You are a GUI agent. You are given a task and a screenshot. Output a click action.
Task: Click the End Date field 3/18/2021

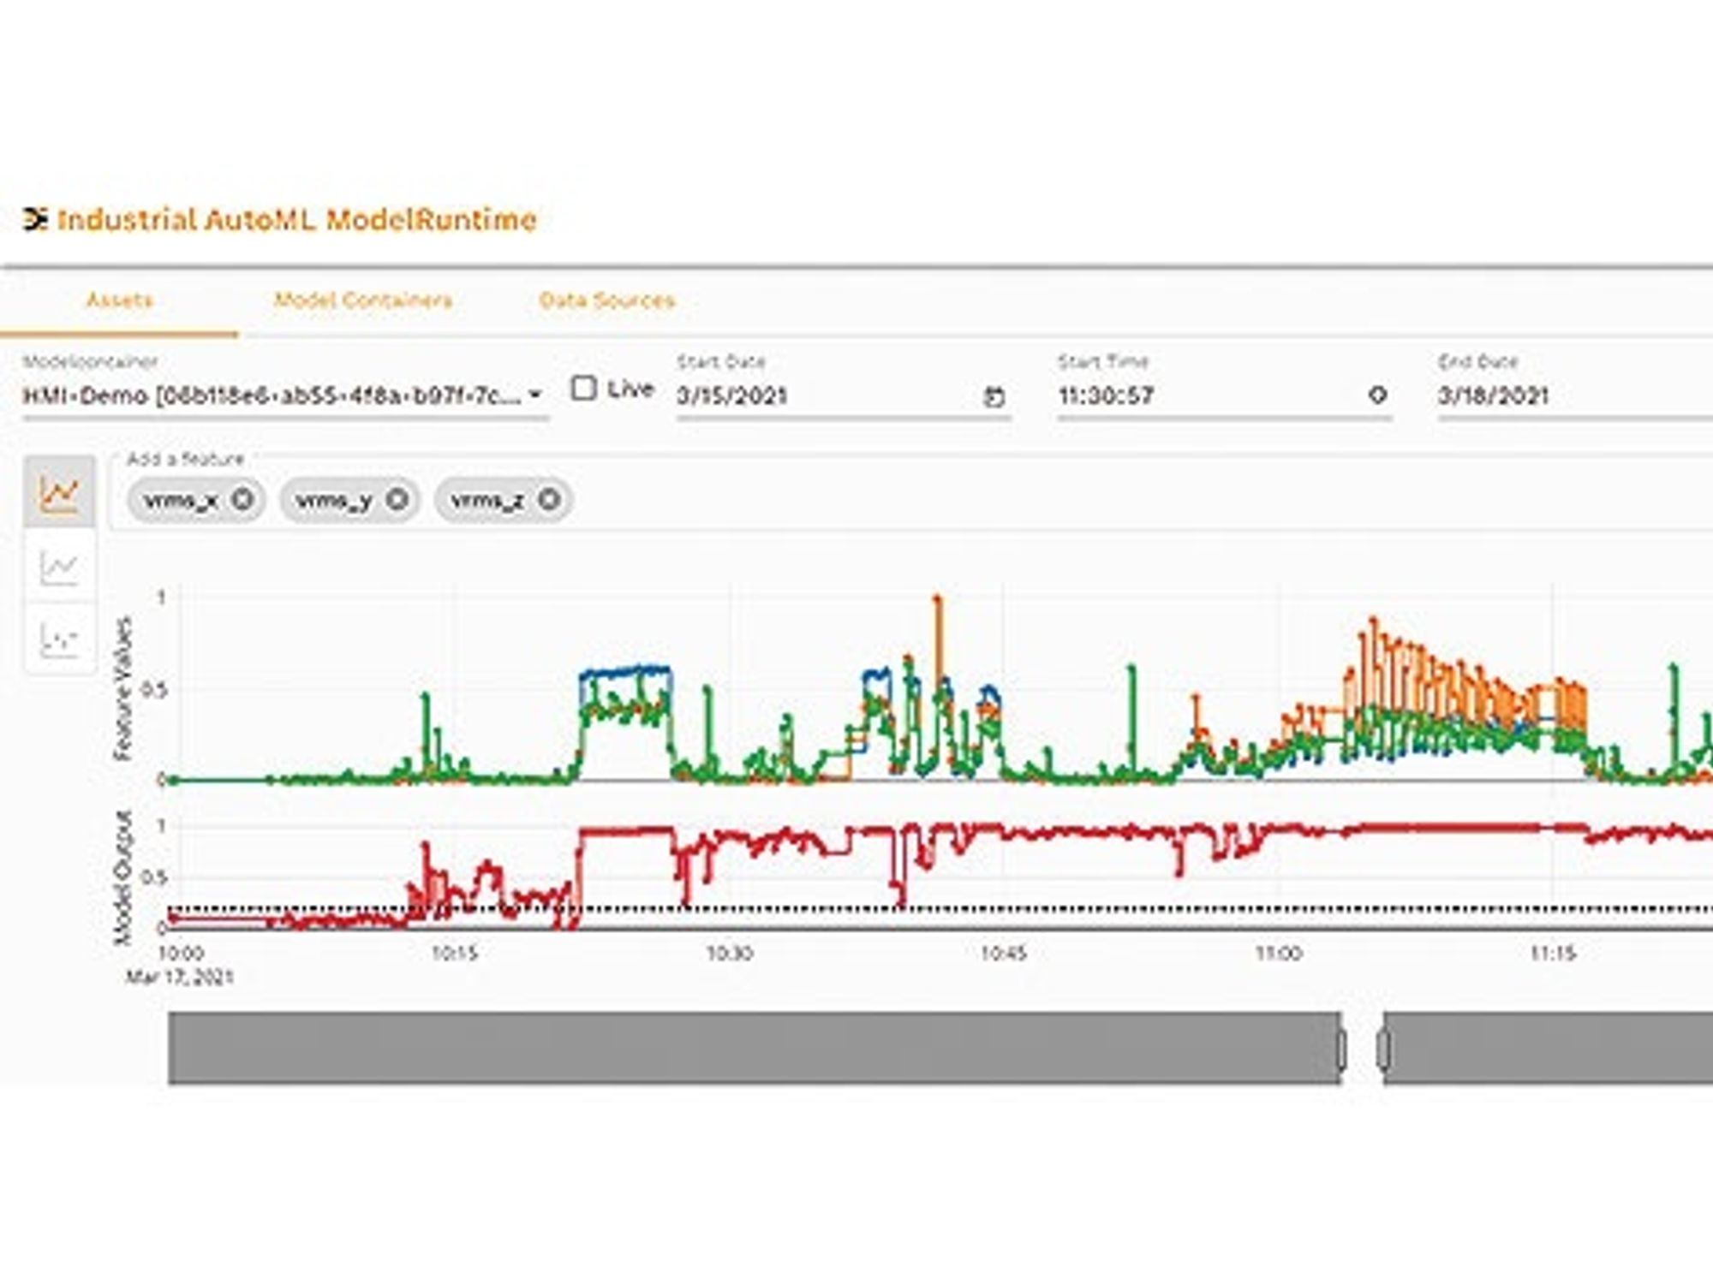tap(1574, 396)
